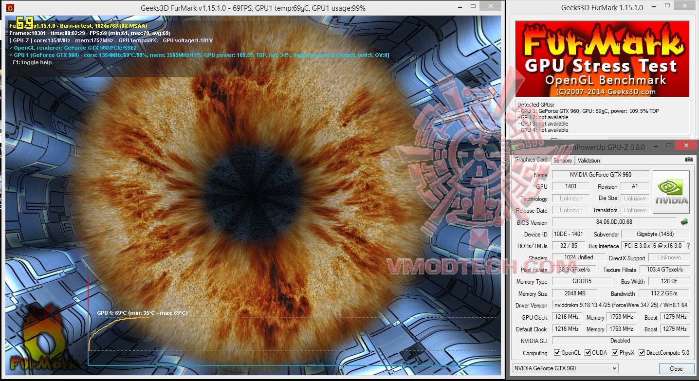This screenshot has height=381, width=699.
Task: Click the FurMark GPU Stress Test banner
Action: pos(602,58)
